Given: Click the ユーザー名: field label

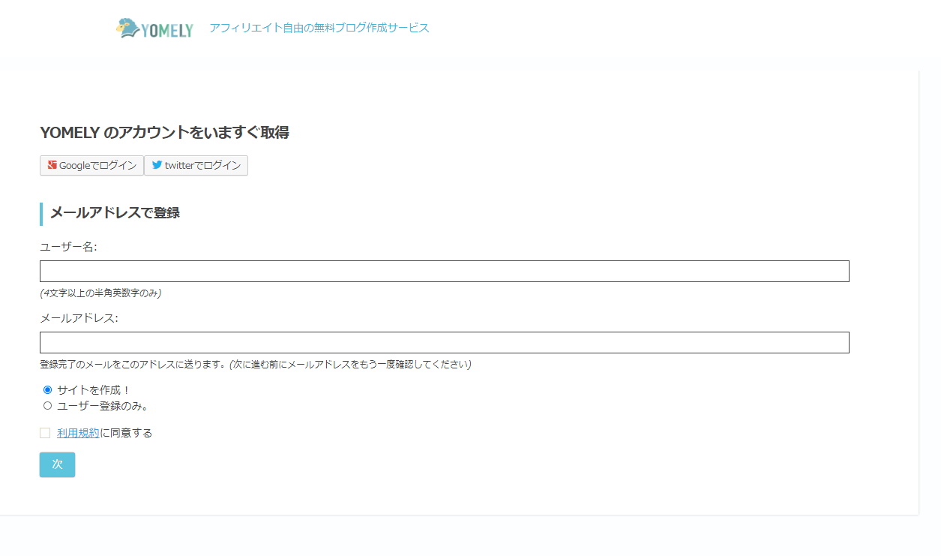Looking at the screenshot, I should point(68,247).
